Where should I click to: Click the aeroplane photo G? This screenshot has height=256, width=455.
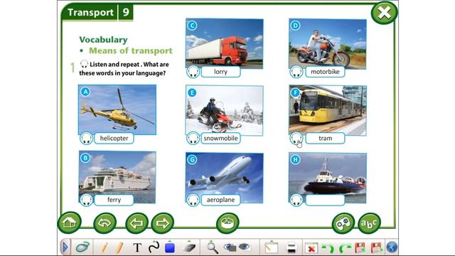pos(225,178)
